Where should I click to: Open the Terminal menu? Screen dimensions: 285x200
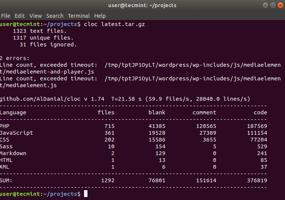79,16
